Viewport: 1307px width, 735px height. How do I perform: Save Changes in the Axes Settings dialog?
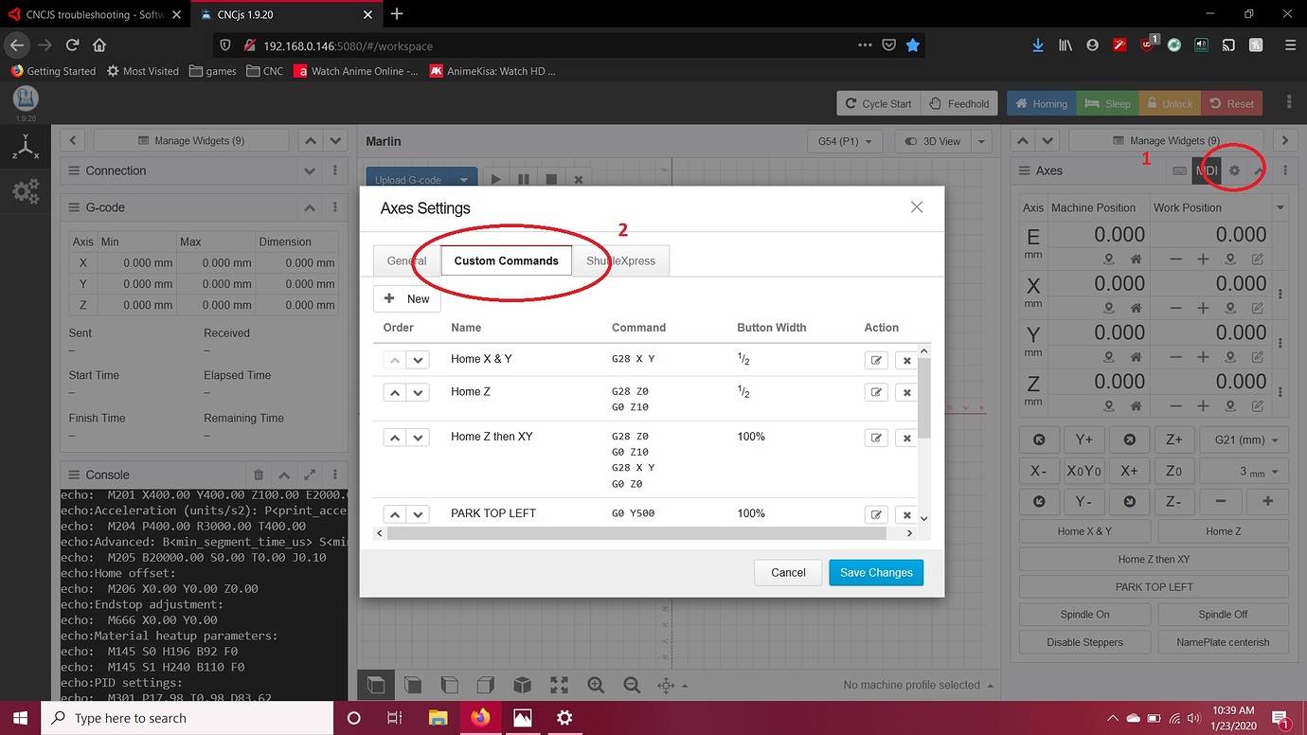(875, 572)
